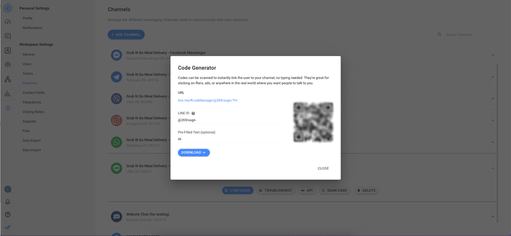
Task: Expand the Website Chat (for testing) chevron
Action: tap(492, 216)
